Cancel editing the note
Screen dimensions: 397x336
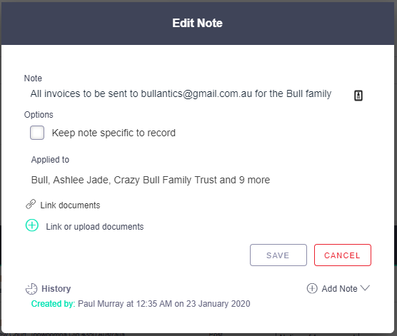click(x=343, y=255)
